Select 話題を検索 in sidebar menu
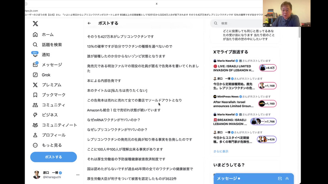The height and width of the screenshot is (184, 328). 52,45
